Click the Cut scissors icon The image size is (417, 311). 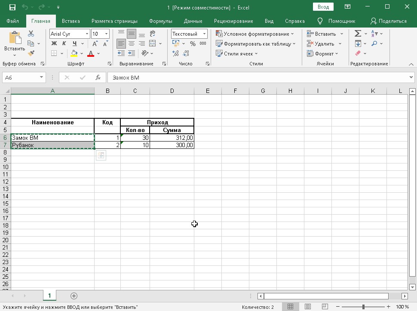31,34
